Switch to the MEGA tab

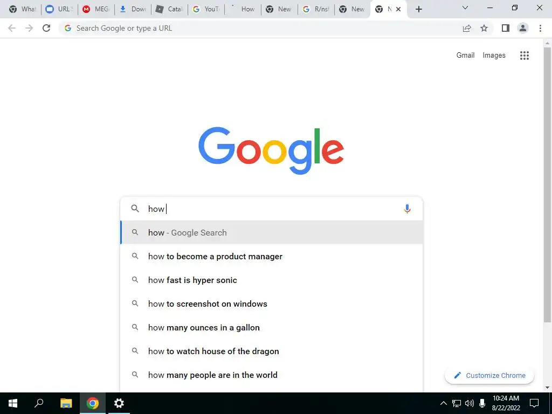[95, 9]
